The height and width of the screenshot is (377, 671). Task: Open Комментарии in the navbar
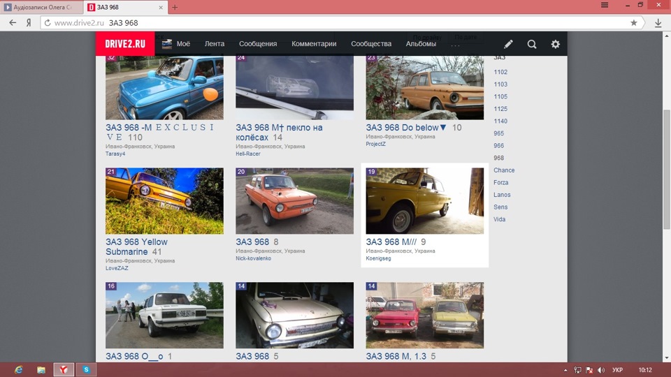pos(314,43)
